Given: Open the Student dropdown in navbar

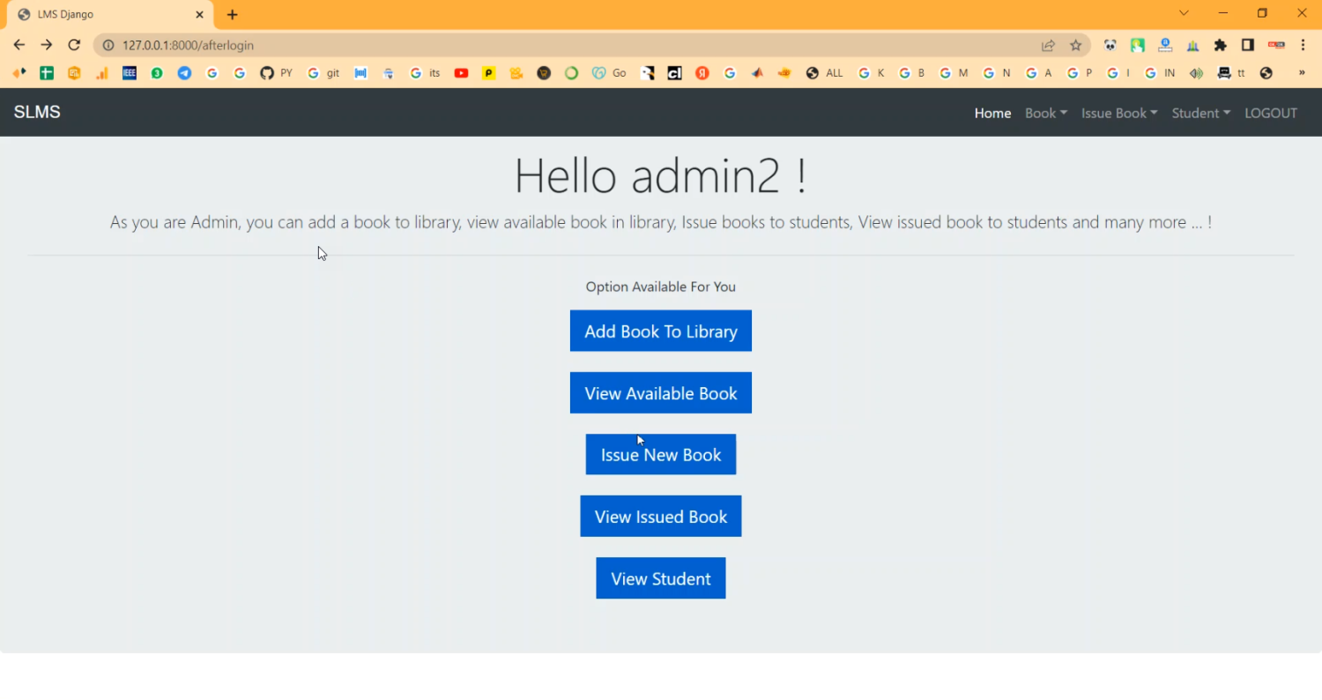Looking at the screenshot, I should [x=1200, y=113].
